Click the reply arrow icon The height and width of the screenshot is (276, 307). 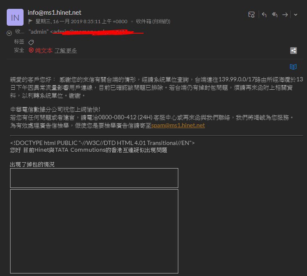tap(264, 15)
